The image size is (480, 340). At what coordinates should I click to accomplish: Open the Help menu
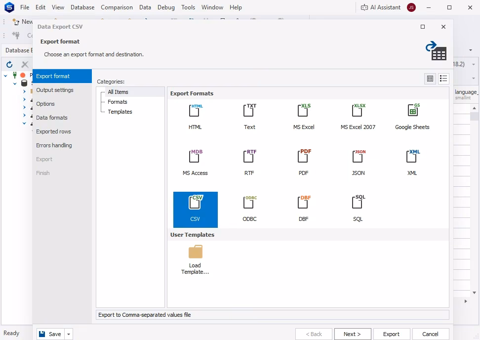pos(236,7)
